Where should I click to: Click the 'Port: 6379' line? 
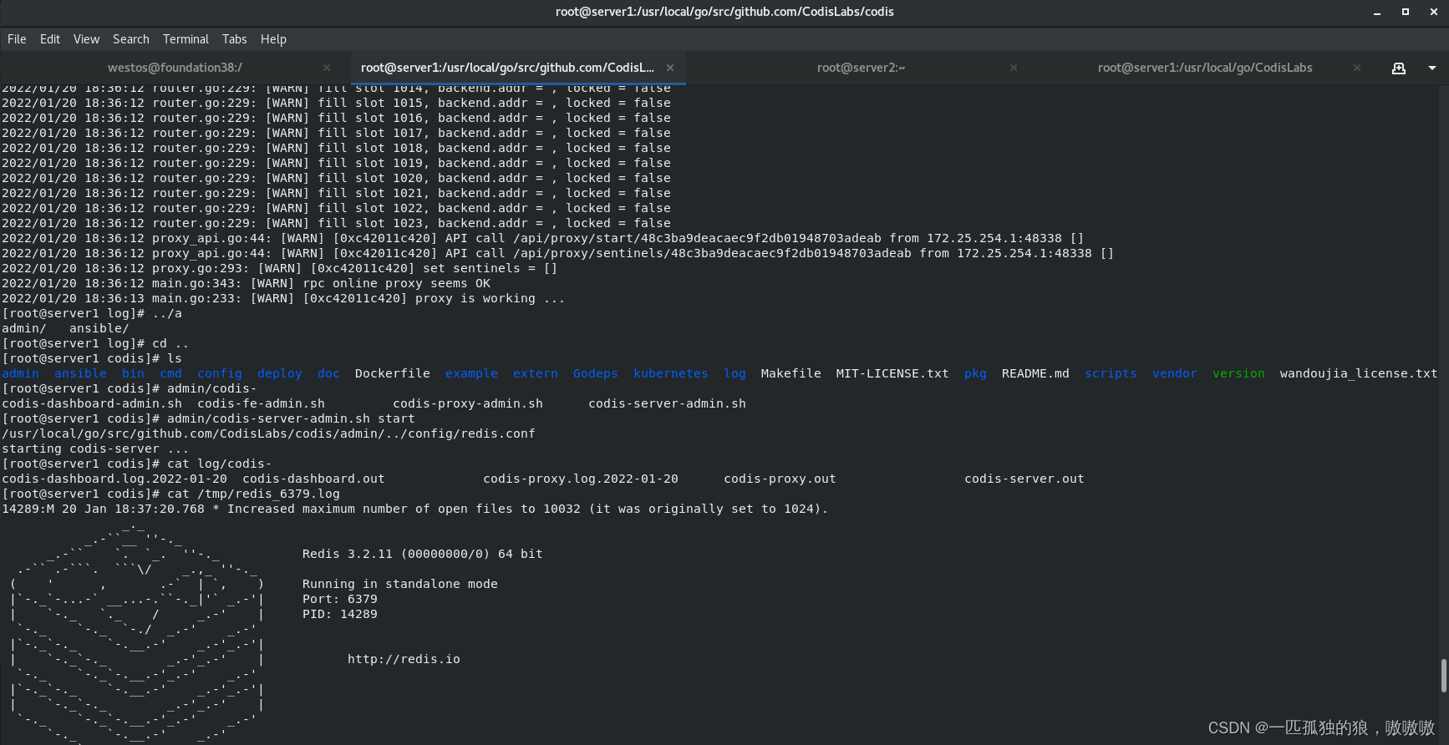click(340, 599)
